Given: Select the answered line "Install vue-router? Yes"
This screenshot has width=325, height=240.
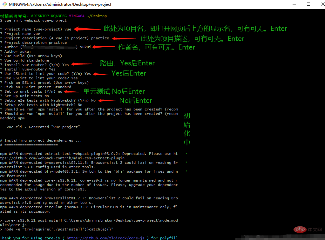Looking at the screenshot, I should point(28,69).
